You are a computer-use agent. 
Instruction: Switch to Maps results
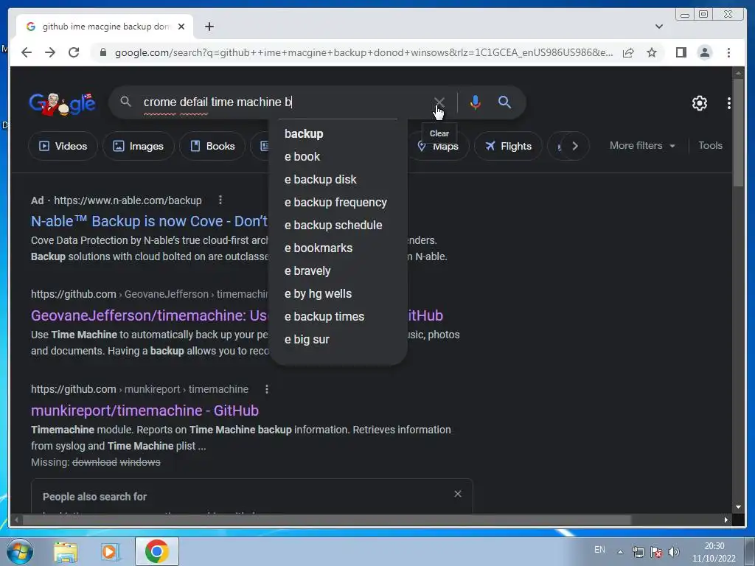click(x=438, y=146)
